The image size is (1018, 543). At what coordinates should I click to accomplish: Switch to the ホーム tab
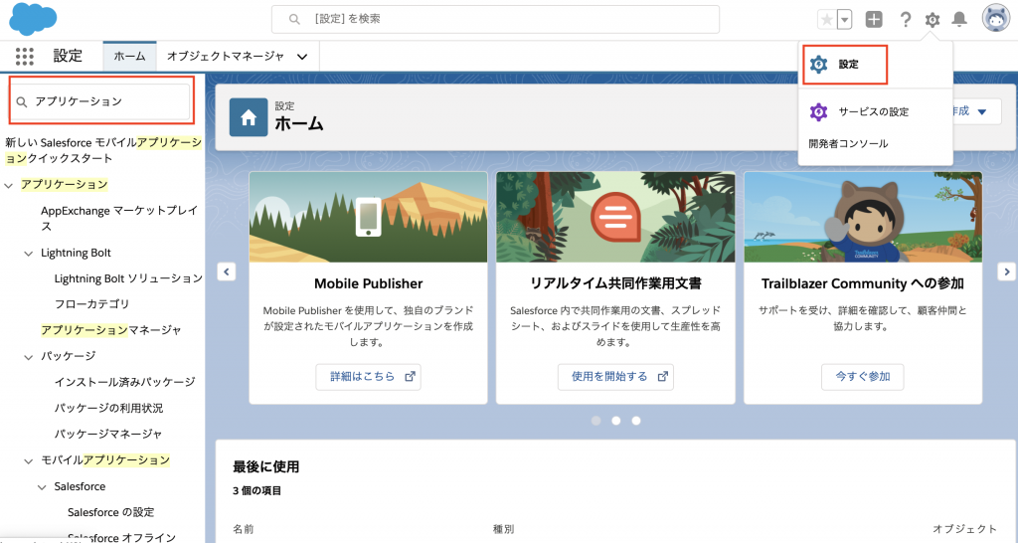[129, 57]
